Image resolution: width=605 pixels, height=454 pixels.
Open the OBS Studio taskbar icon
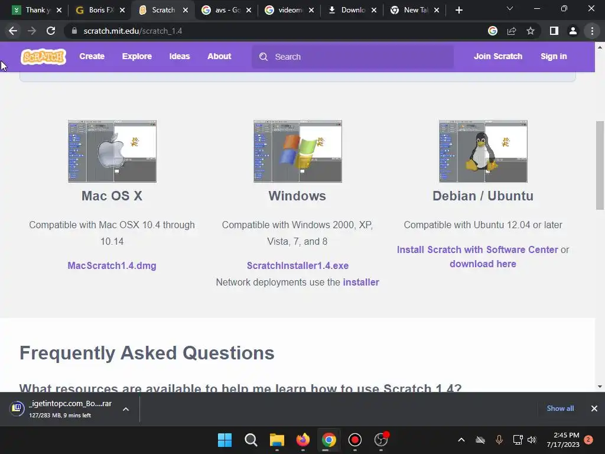pos(381,440)
